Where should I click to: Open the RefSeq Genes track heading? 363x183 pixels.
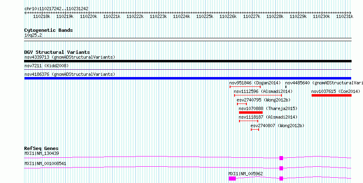point(42,148)
